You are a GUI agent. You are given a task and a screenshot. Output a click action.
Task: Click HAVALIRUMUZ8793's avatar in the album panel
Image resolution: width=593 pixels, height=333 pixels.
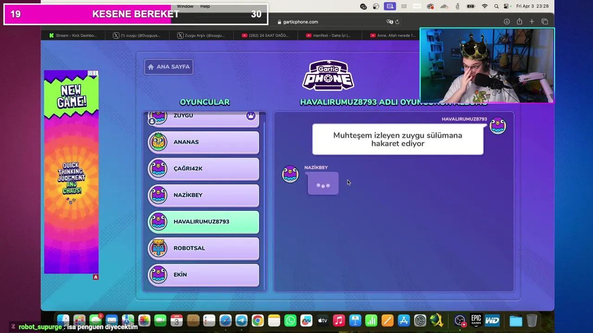point(498,126)
